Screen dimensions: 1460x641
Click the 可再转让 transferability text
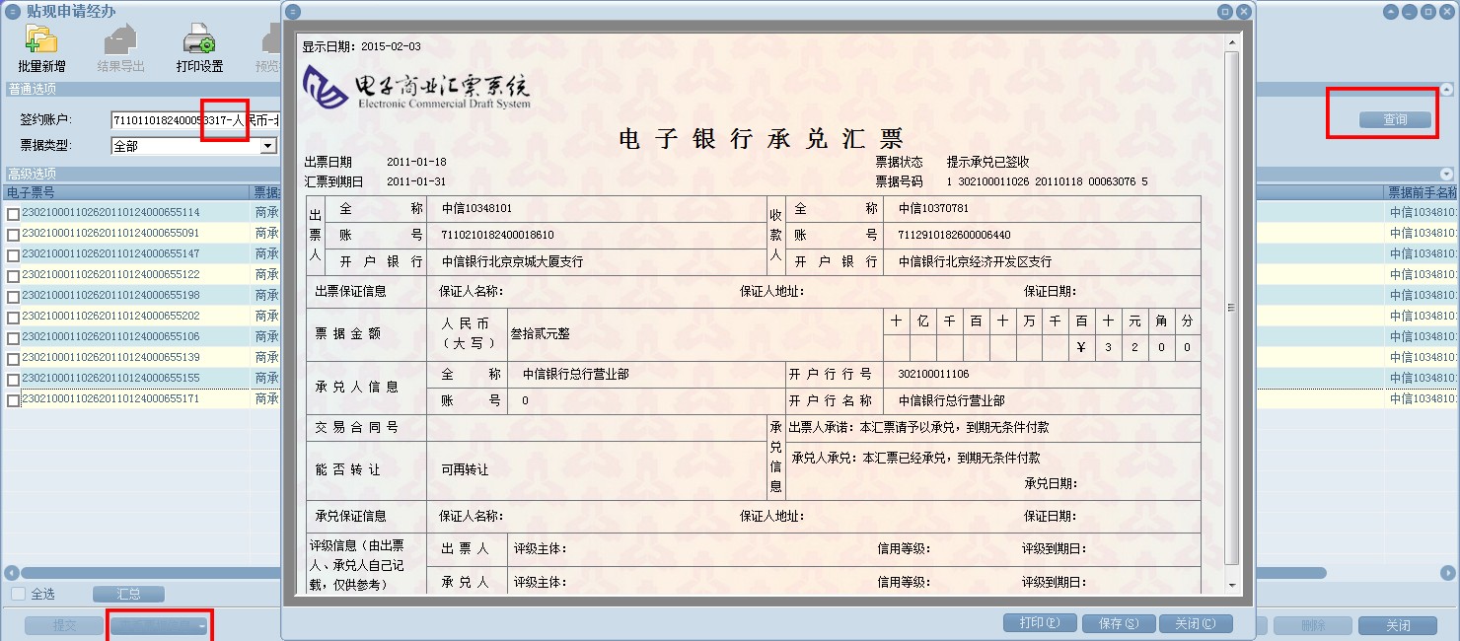465,469
